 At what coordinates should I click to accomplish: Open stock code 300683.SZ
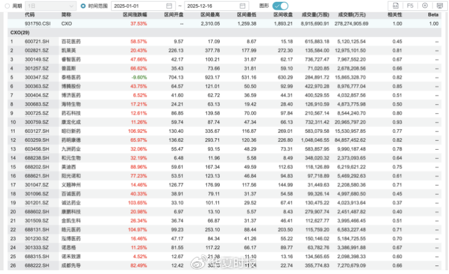[37, 104]
